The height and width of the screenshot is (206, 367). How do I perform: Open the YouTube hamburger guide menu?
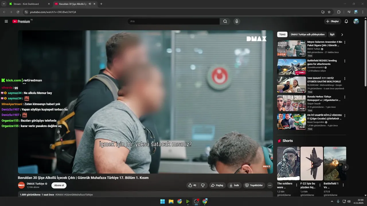click(x=6, y=21)
